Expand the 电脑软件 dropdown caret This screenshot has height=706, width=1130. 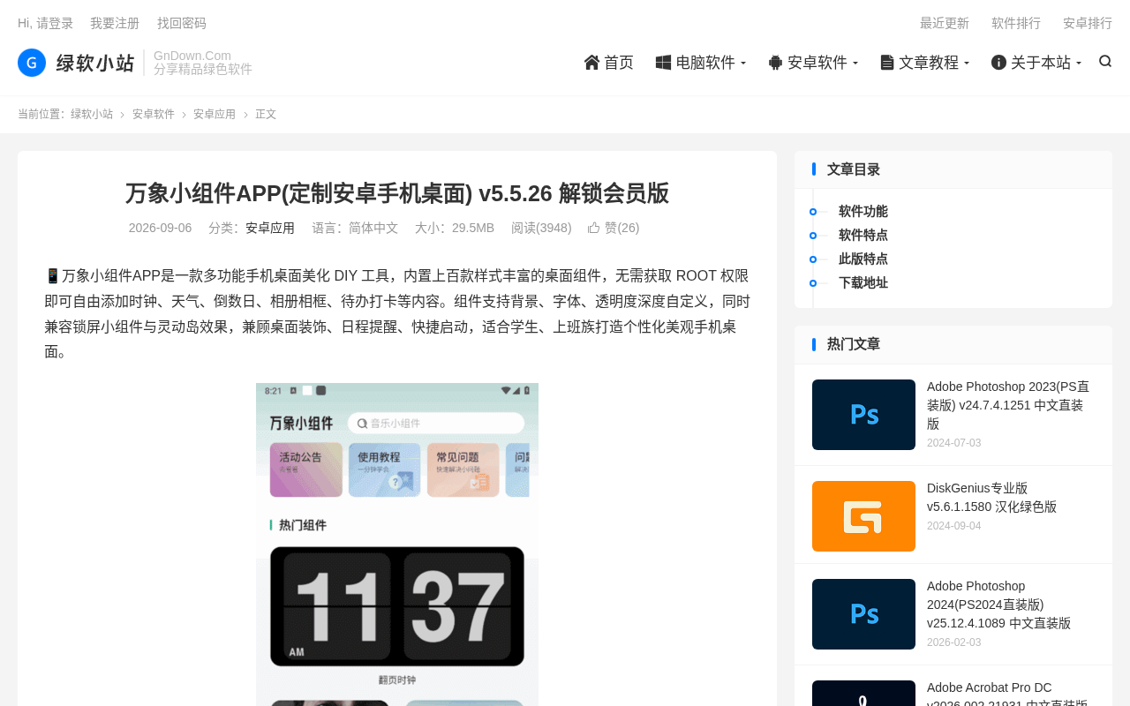click(743, 63)
